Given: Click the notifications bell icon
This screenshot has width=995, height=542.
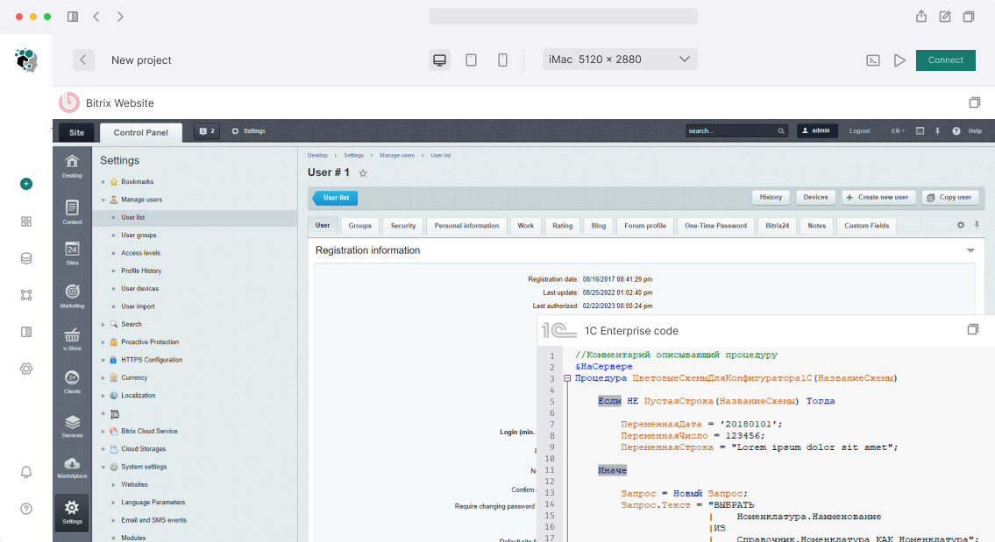Looking at the screenshot, I should coord(26,472).
